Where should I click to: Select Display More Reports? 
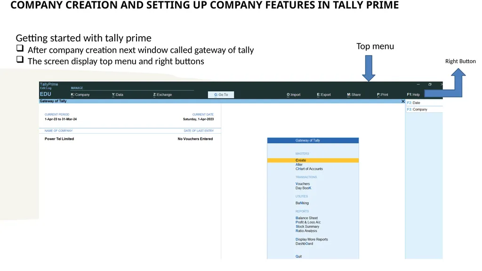(x=312, y=239)
